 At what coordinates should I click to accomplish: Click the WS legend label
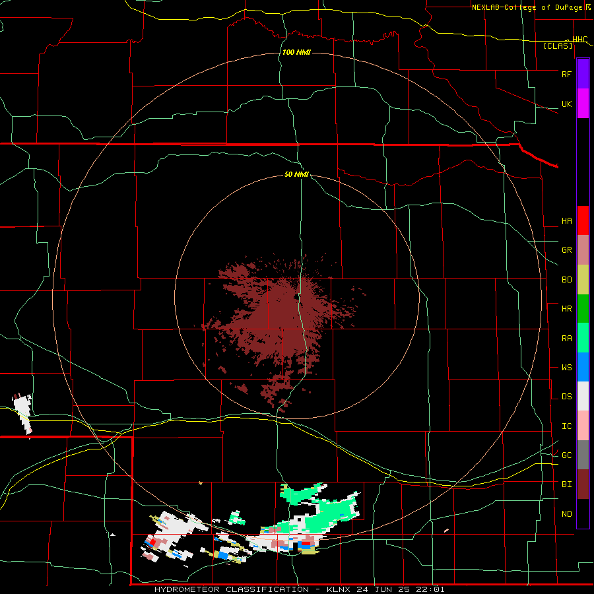tap(566, 367)
